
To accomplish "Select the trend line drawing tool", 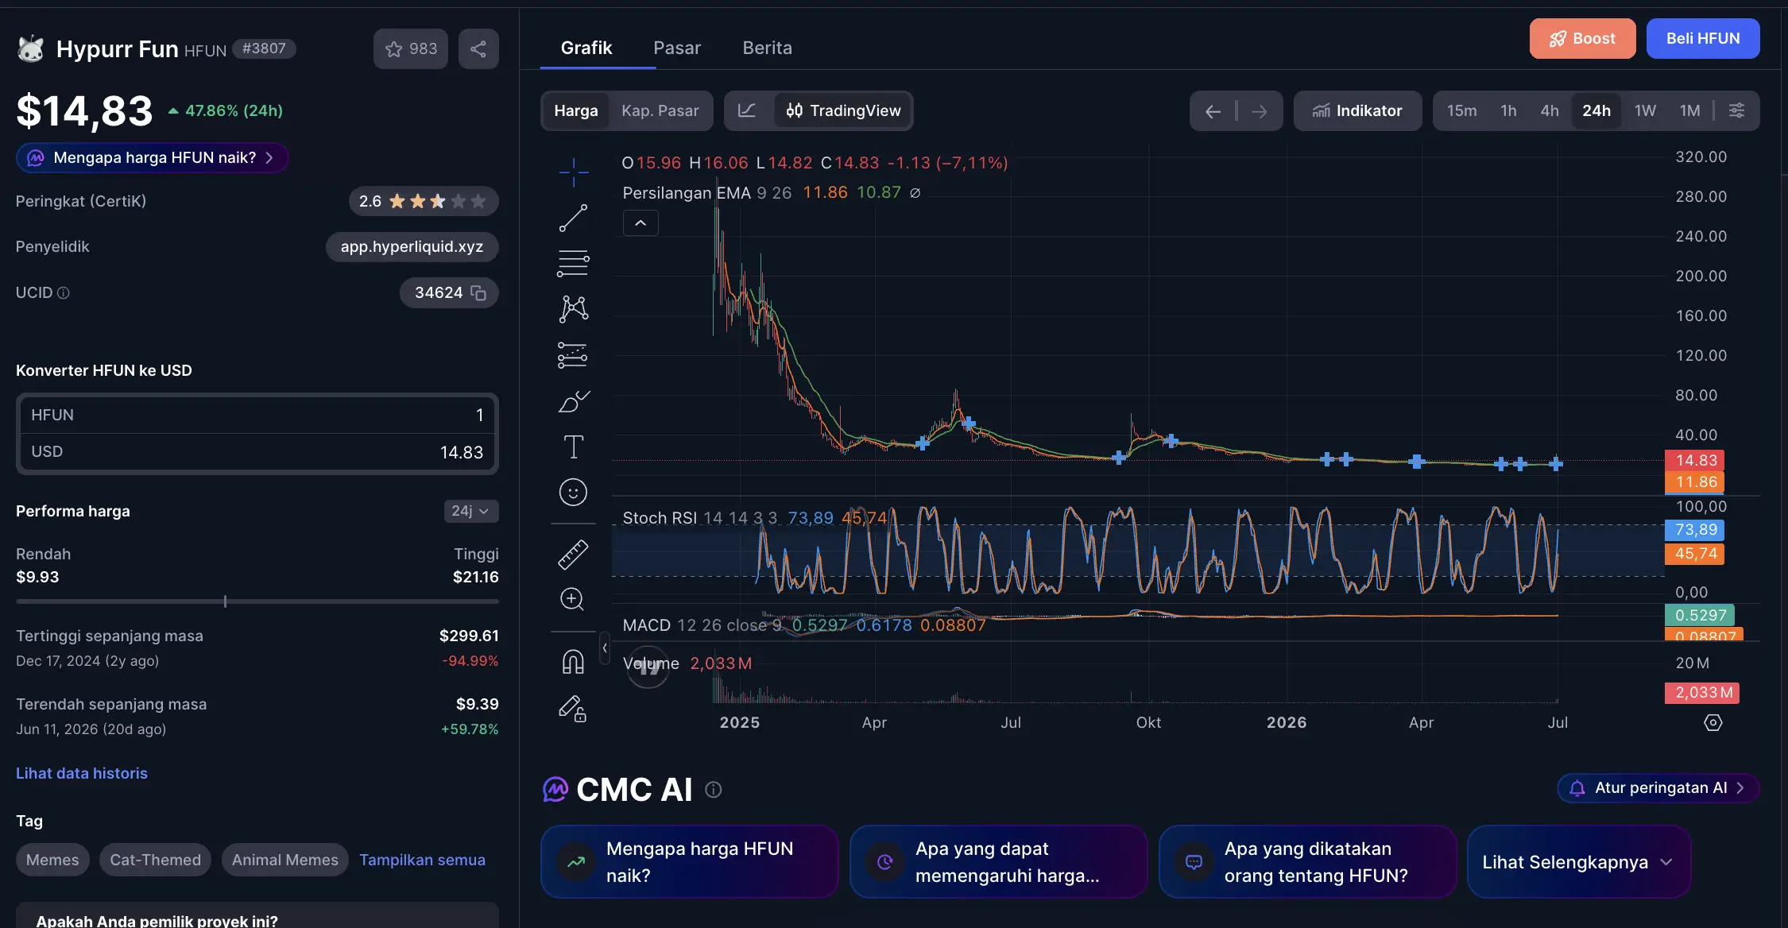I will point(573,218).
